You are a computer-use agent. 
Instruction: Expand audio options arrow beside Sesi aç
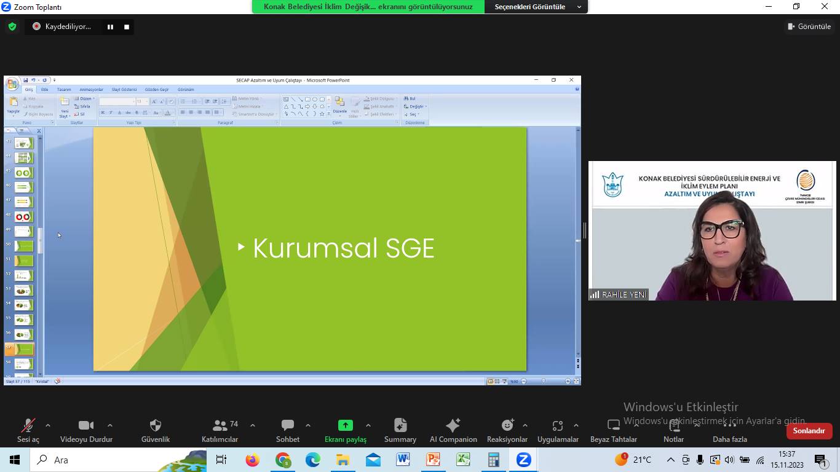(x=48, y=425)
